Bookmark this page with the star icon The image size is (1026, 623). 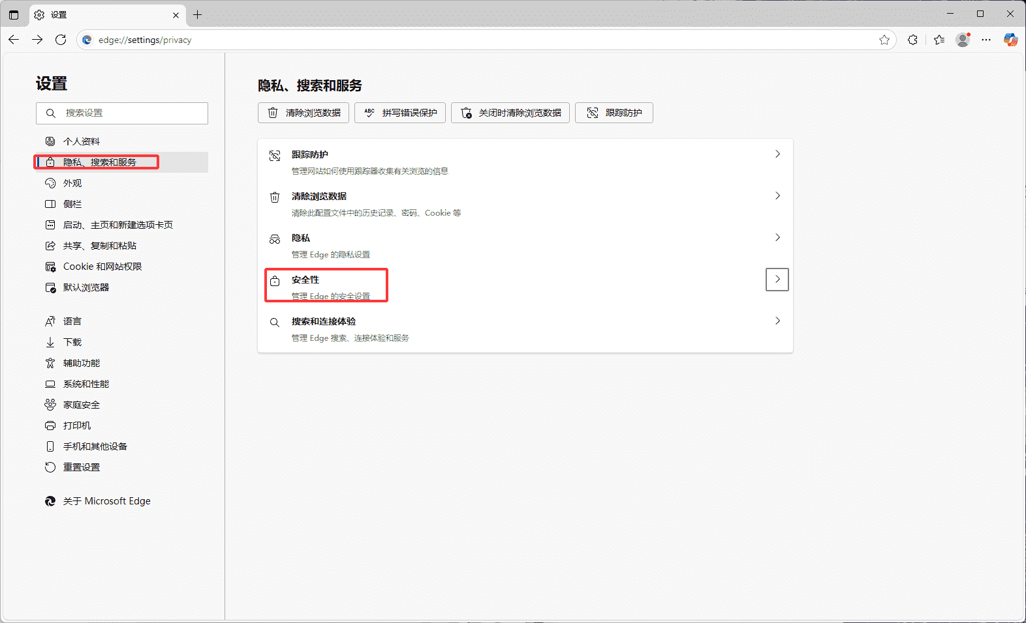click(x=884, y=40)
